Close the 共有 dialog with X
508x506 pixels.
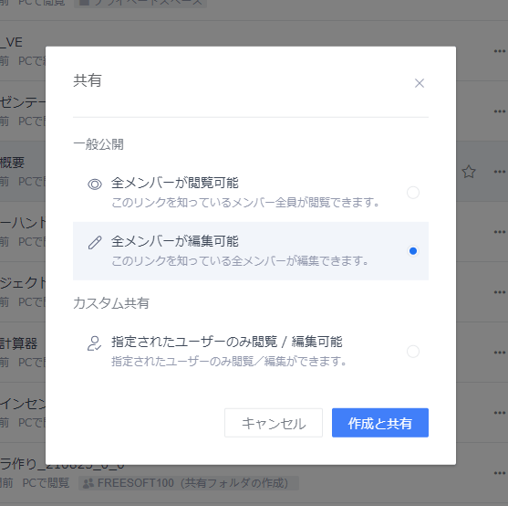420,83
